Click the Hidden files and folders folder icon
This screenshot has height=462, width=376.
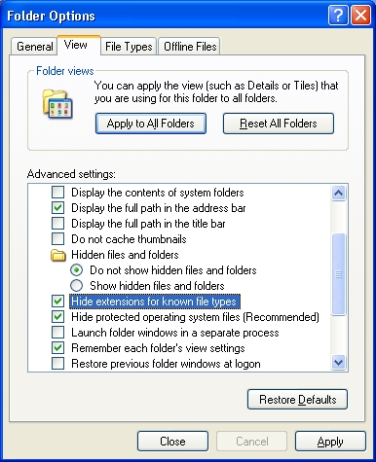pos(58,255)
